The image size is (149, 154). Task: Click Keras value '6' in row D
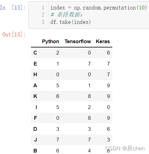[x=108, y=129]
